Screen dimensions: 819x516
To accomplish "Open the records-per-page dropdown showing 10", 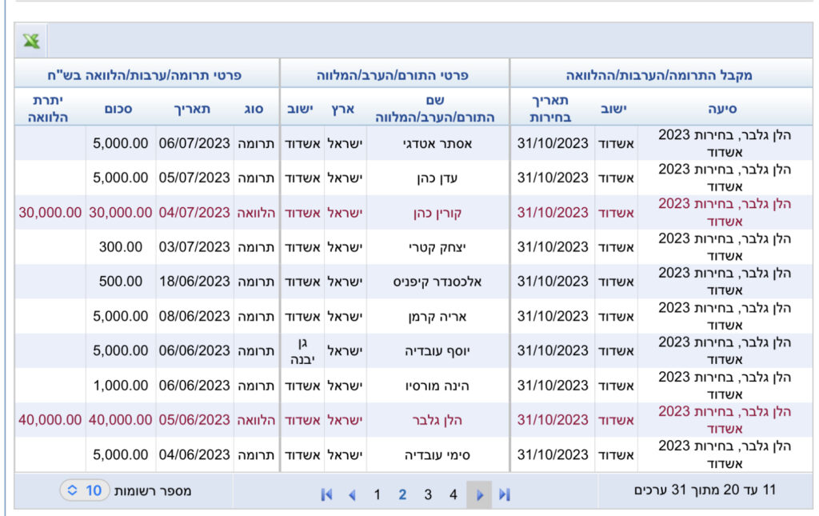I will 85,490.
